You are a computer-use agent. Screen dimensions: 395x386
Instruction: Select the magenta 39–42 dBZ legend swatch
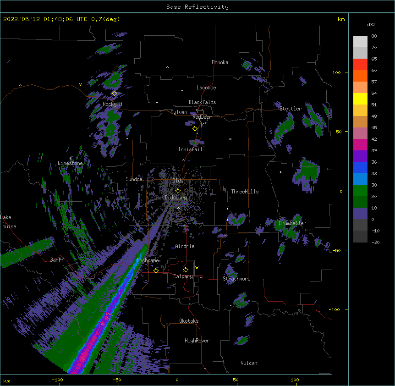pos(360,144)
